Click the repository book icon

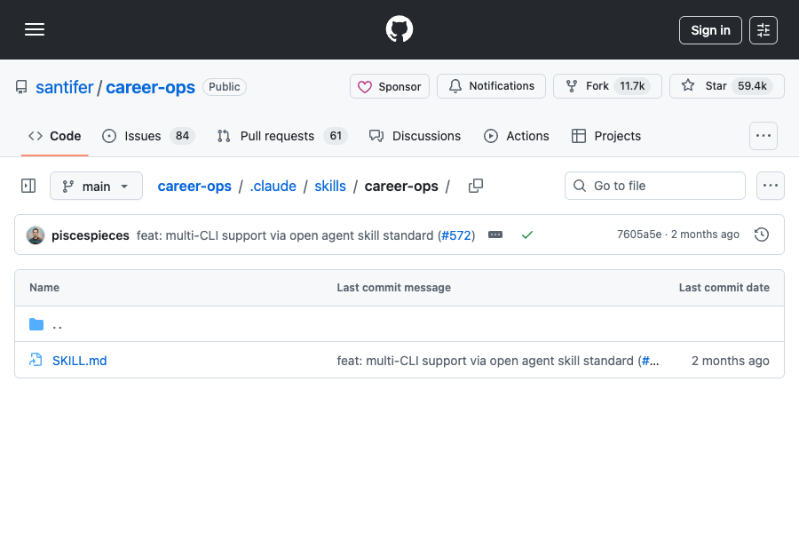click(21, 87)
